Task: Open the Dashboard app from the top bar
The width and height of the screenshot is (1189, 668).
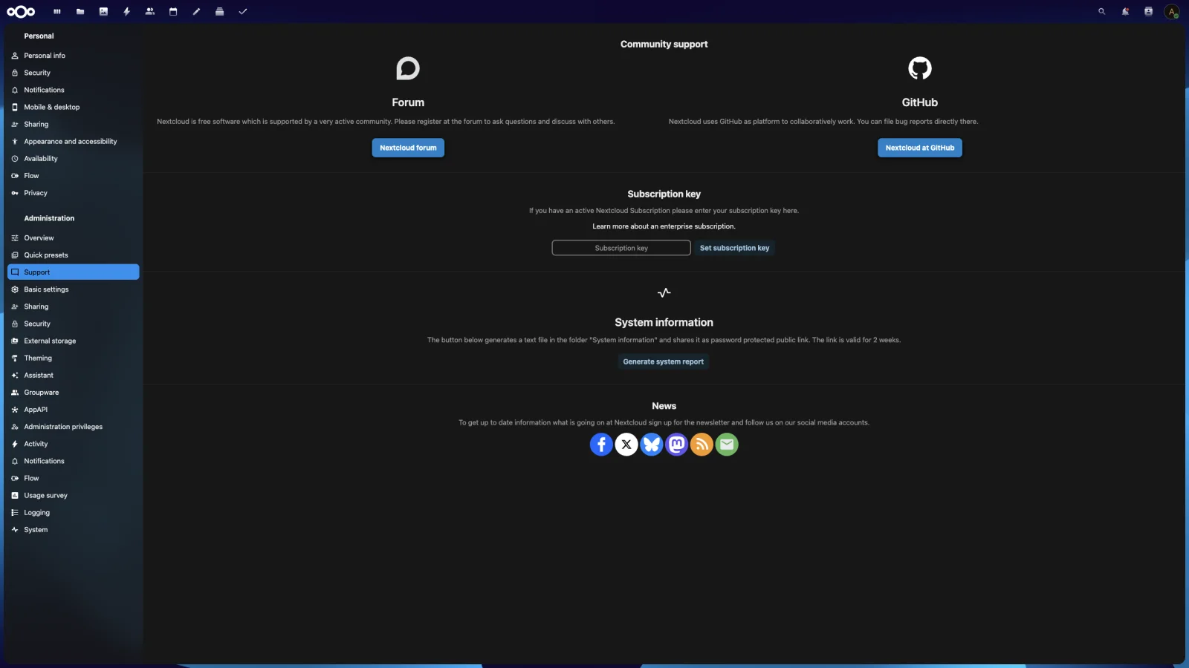Action: pos(57,12)
